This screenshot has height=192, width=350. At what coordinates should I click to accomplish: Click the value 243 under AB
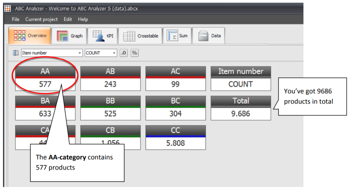[x=110, y=84]
